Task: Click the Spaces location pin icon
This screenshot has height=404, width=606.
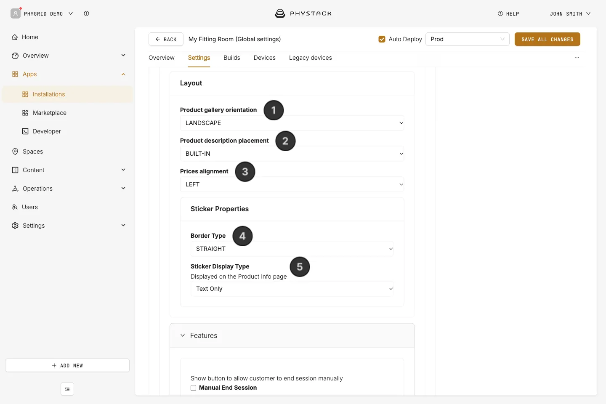Action: [15, 151]
